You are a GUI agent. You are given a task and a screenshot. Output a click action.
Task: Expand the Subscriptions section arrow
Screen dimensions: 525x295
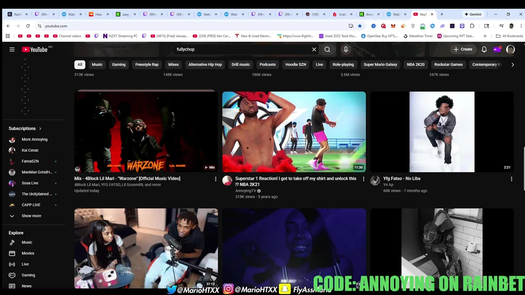[x=40, y=129]
